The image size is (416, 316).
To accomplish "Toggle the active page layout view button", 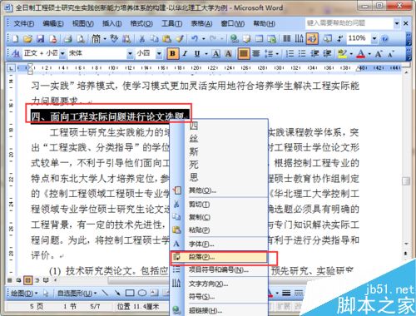I will tap(27, 280).
